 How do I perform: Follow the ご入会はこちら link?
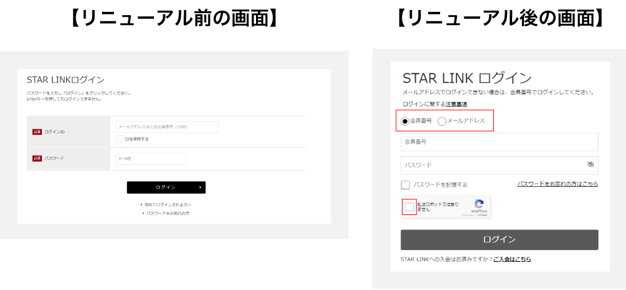click(x=512, y=259)
